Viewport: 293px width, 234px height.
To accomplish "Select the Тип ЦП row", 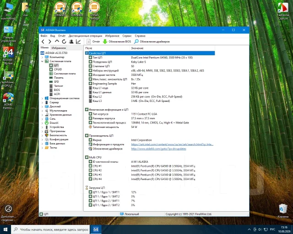I will [150, 58].
